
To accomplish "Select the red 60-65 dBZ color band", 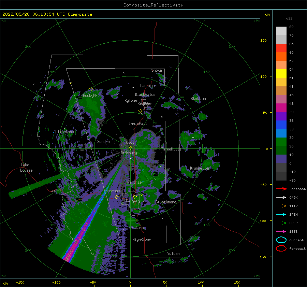I will coord(281,48).
